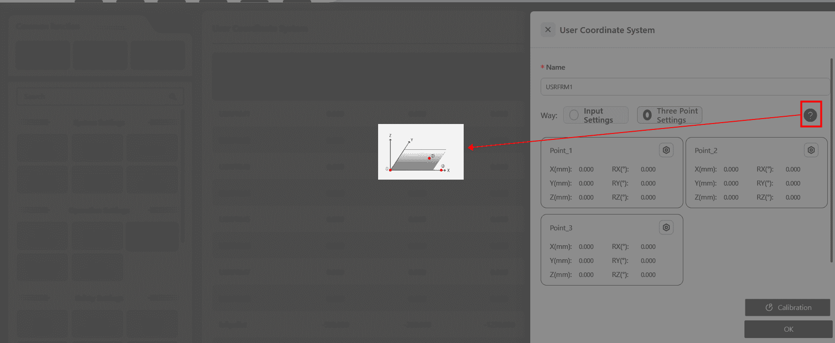Screen dimensions: 835x343
Task: Click the Point_2 teach position icon
Action: pyautogui.click(x=811, y=150)
